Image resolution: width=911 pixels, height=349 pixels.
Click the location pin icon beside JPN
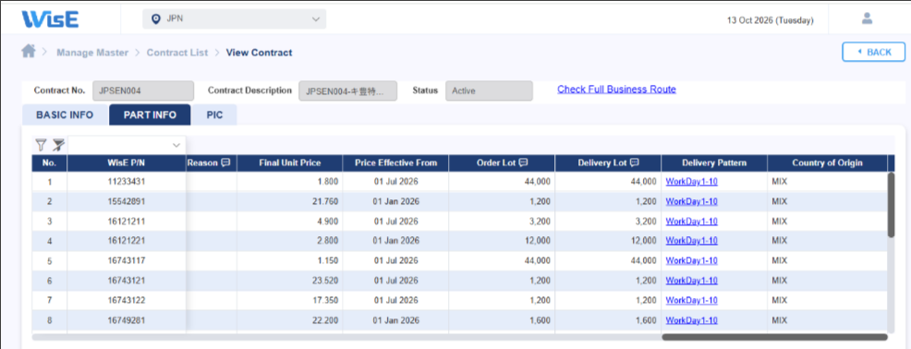(x=155, y=19)
